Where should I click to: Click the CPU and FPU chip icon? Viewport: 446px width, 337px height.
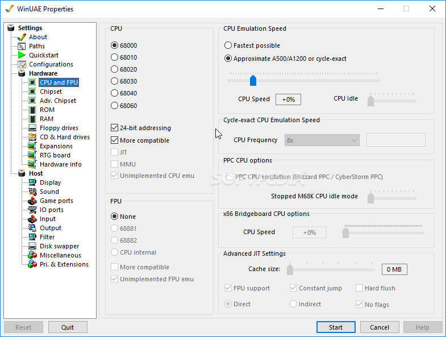tap(32, 82)
